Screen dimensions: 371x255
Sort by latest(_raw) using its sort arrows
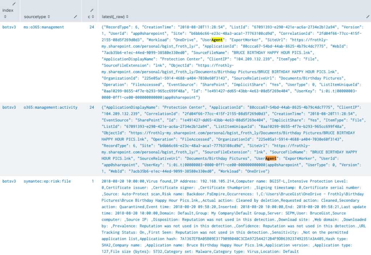[127, 17]
